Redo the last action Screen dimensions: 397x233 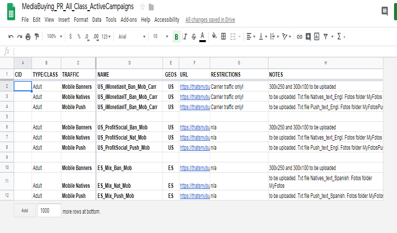19,37
